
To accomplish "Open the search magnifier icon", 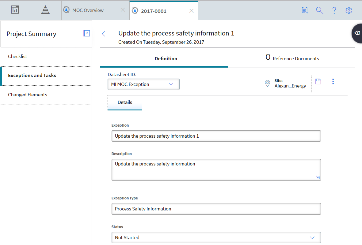I will point(319,10).
